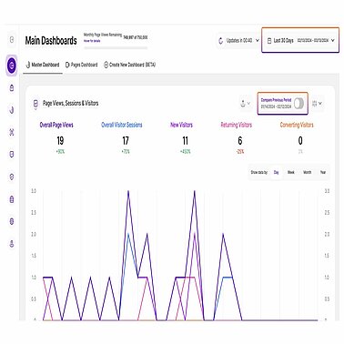This screenshot has width=344, height=344.
Task: Click the New Visitors value 11
Action: (x=185, y=140)
